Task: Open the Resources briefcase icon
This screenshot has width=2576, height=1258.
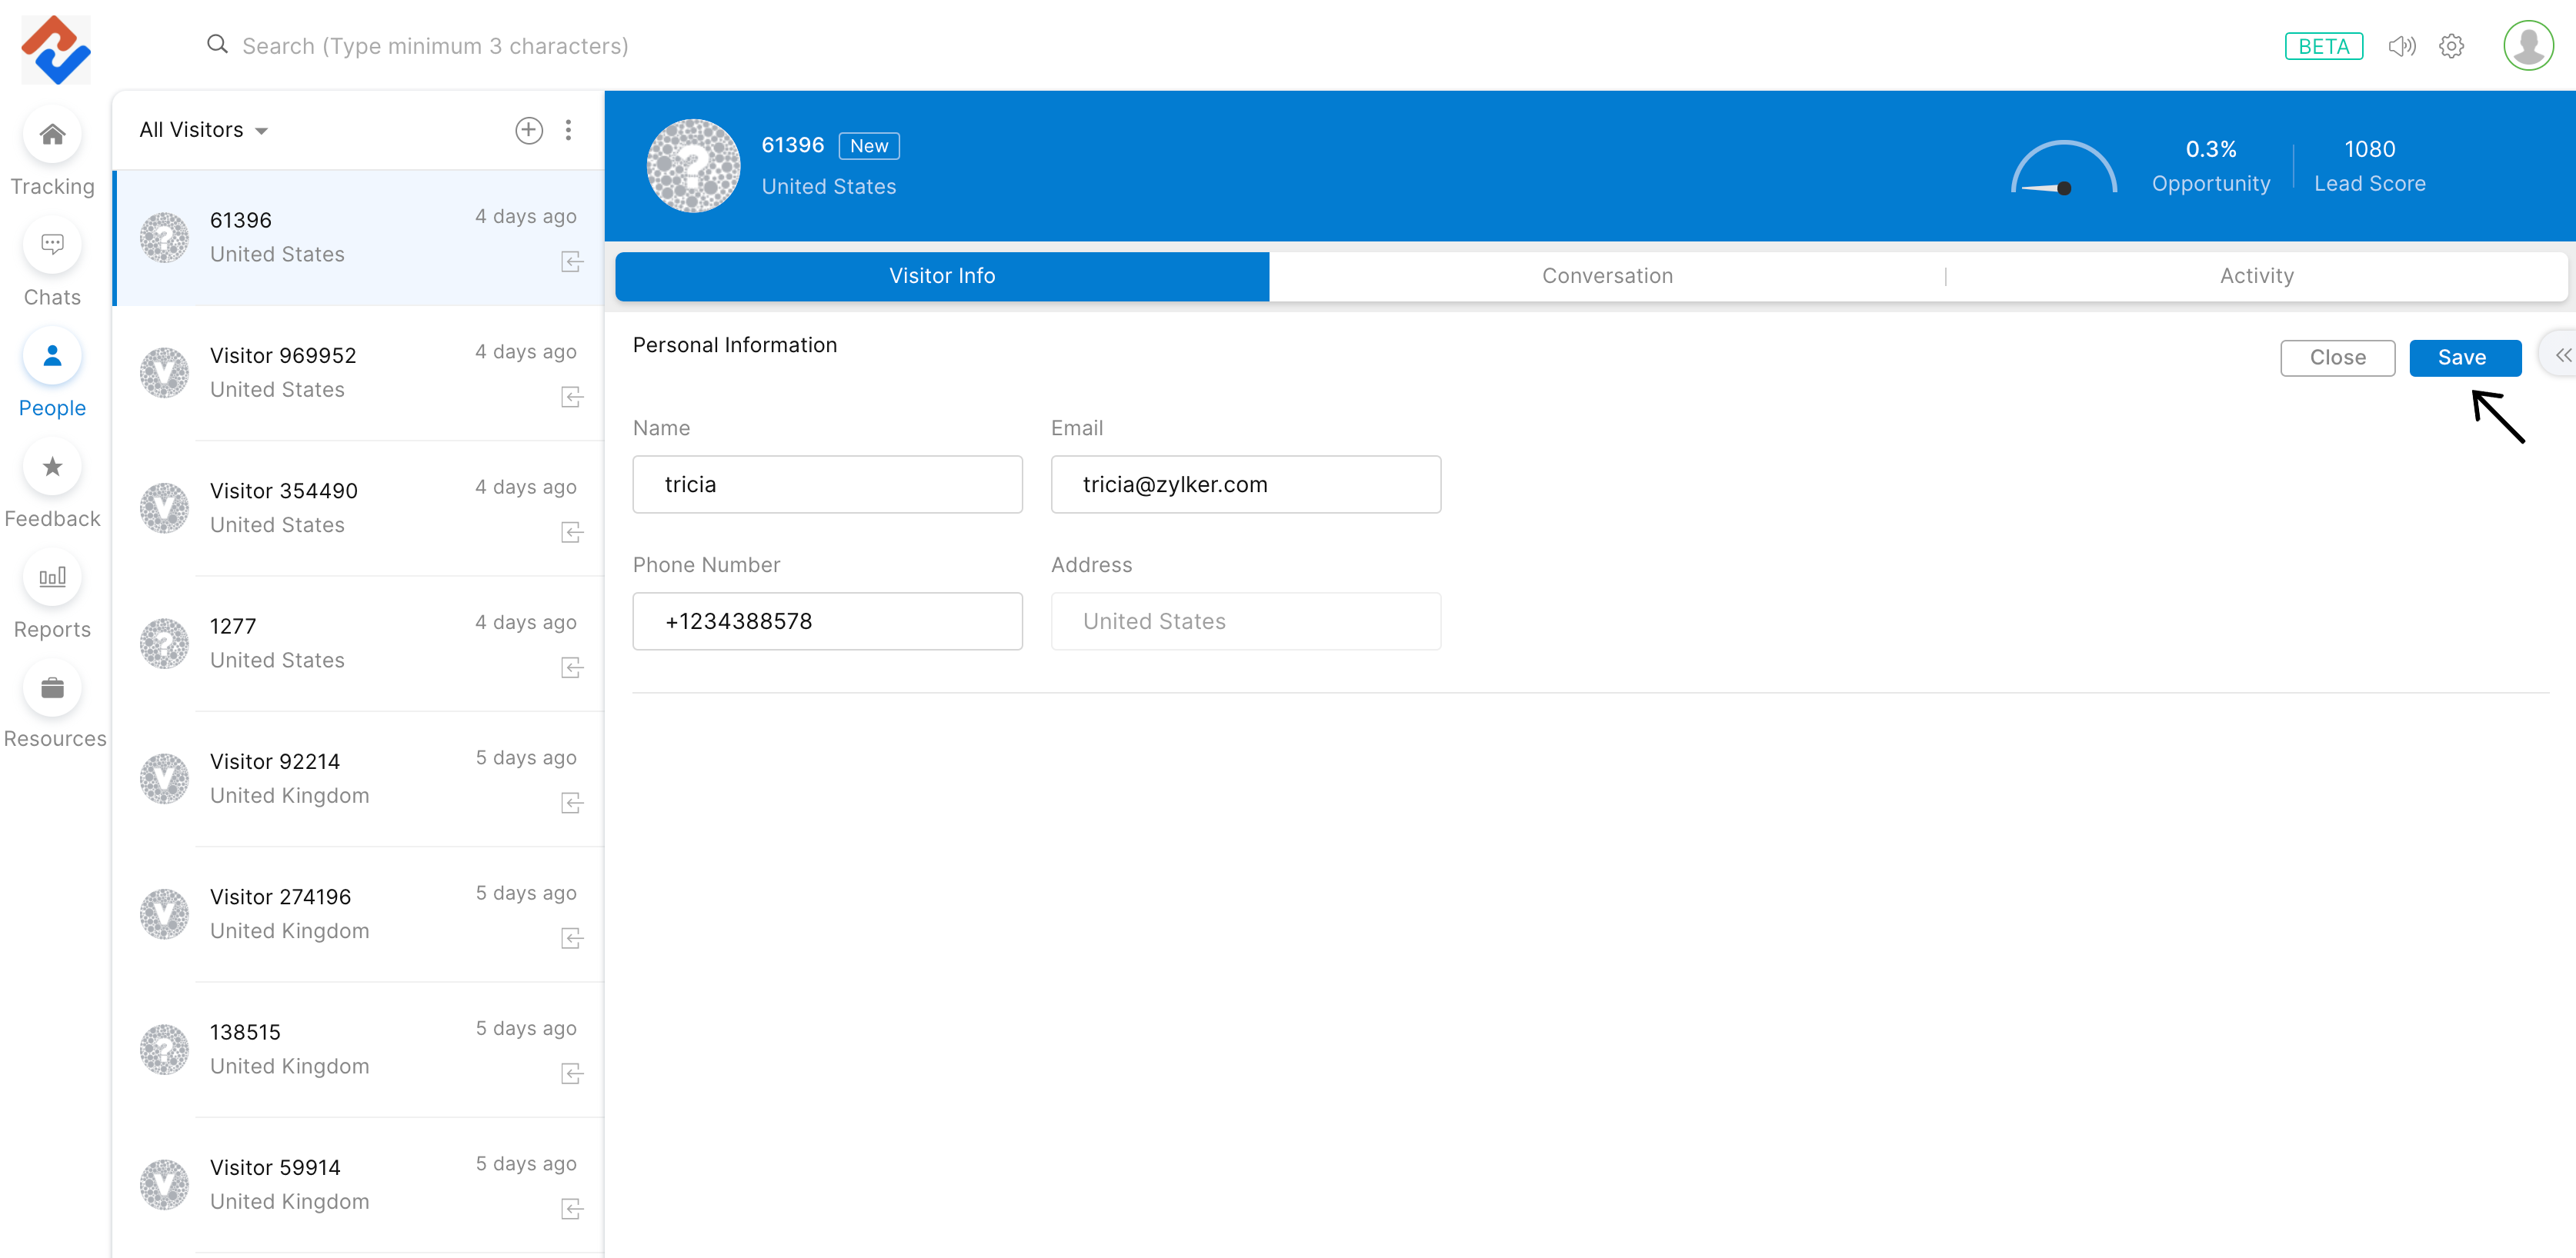Action: pyautogui.click(x=52, y=688)
